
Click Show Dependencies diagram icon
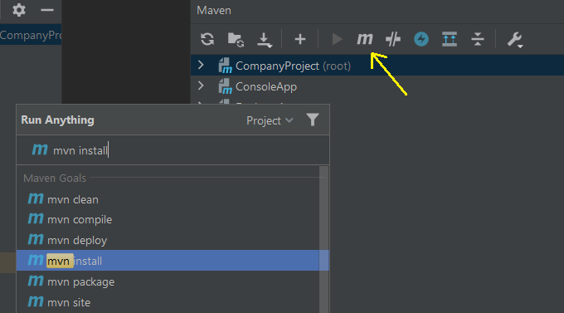450,39
